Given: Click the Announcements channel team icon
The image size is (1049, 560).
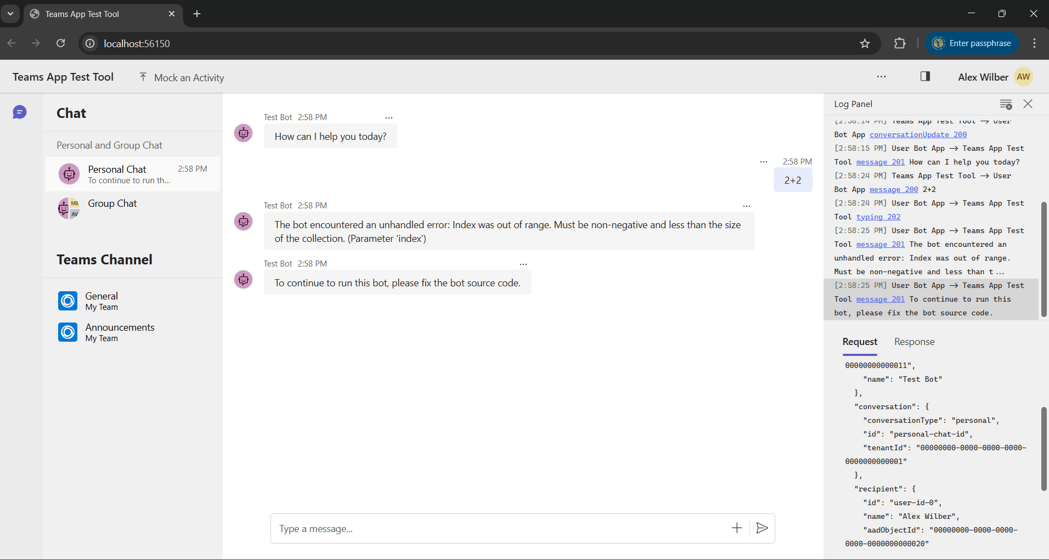Looking at the screenshot, I should coord(68,332).
